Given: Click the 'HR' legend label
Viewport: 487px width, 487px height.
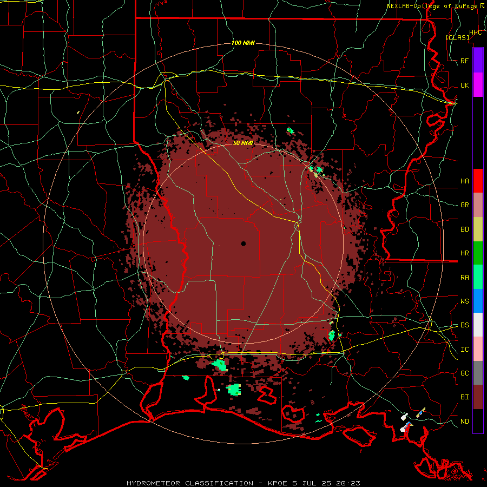Looking at the screenshot, I should [x=464, y=253].
